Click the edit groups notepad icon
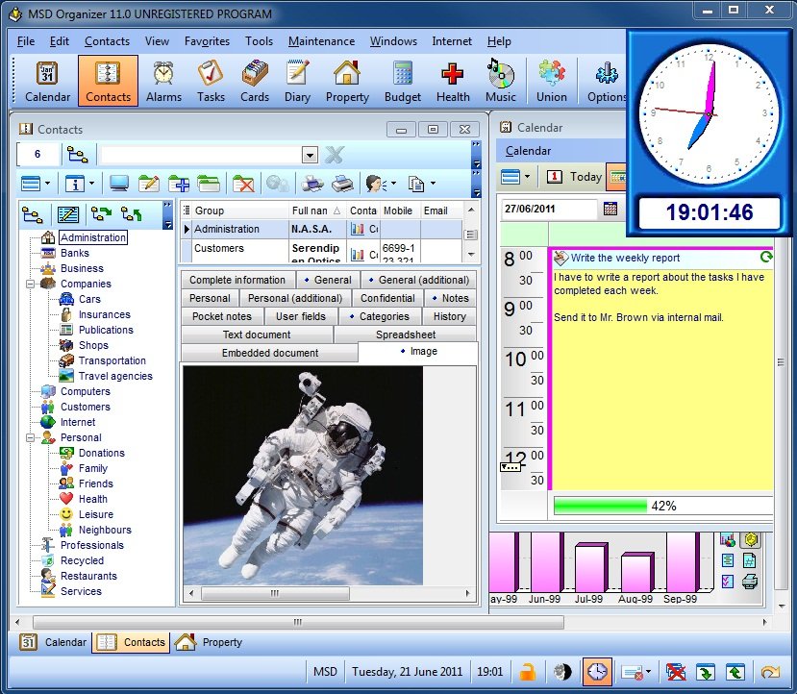Screen dimensions: 797x694 coord(68,215)
